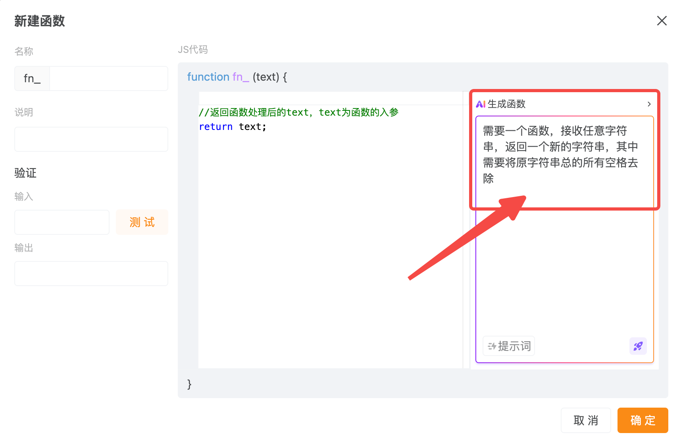681x441 pixels.
Task: Expand the 生成函数 panel via chevron
Action: (x=649, y=104)
